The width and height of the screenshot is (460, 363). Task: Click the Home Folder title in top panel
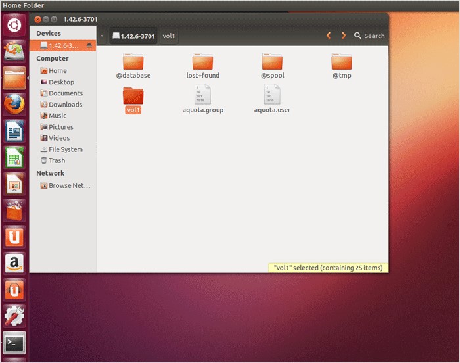tap(24, 5)
